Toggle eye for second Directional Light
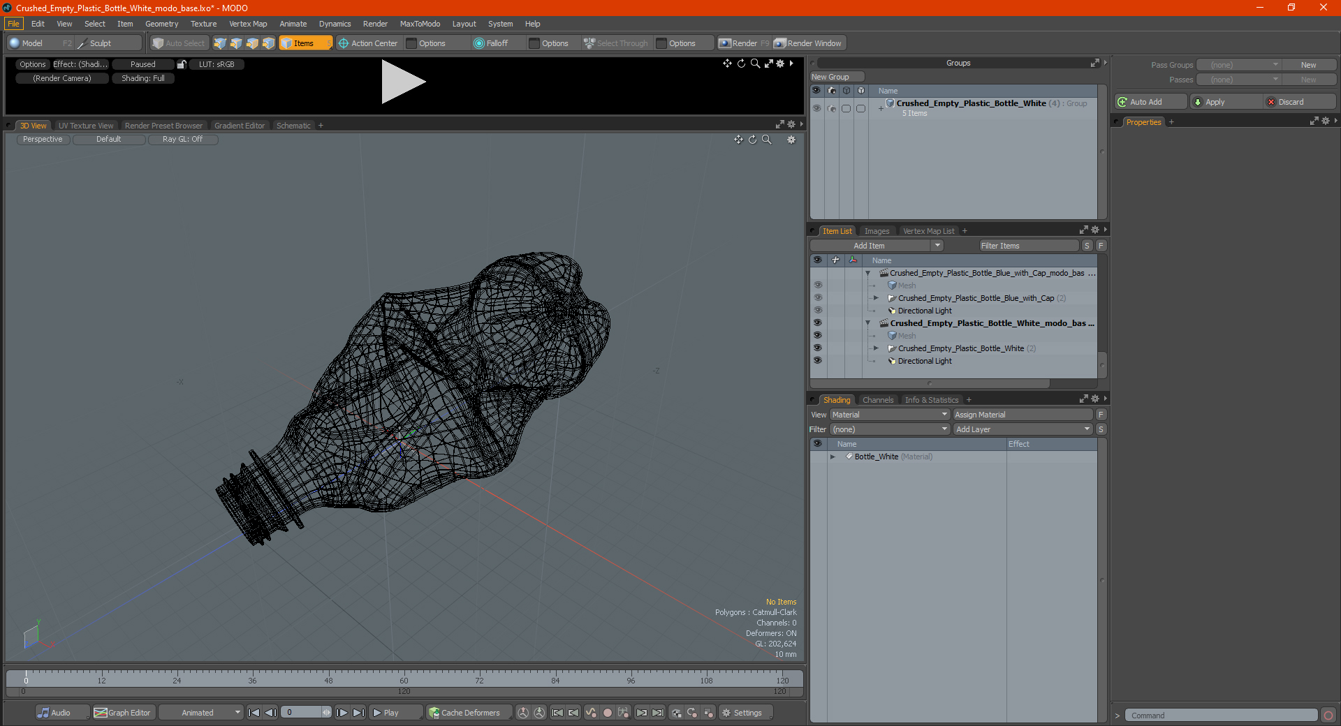 tap(817, 361)
